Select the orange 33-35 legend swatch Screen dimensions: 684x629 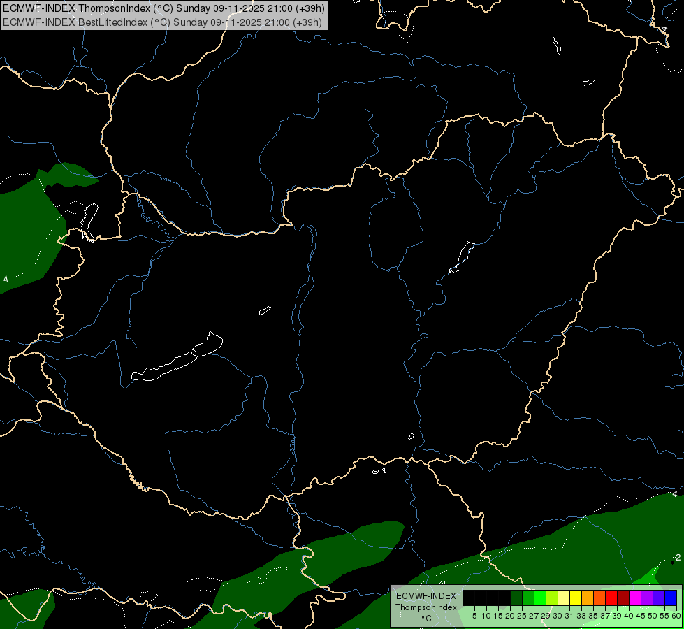tap(588, 598)
